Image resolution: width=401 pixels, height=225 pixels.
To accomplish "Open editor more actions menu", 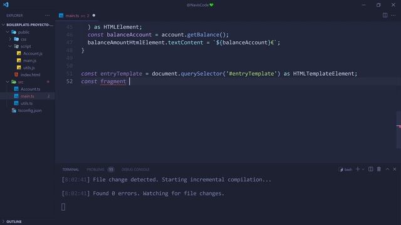I will (393, 15).
